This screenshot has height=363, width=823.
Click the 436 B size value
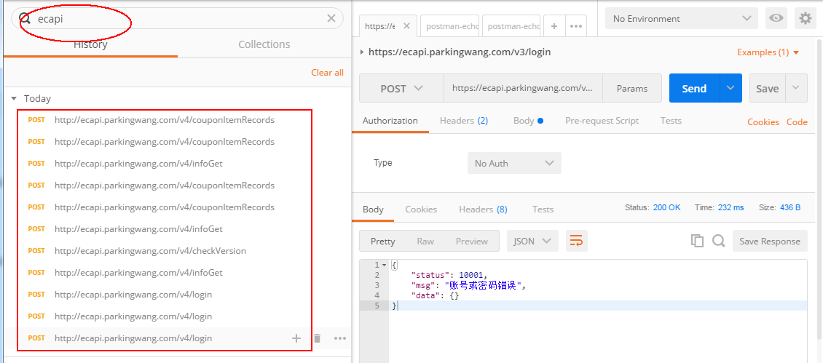pos(790,207)
